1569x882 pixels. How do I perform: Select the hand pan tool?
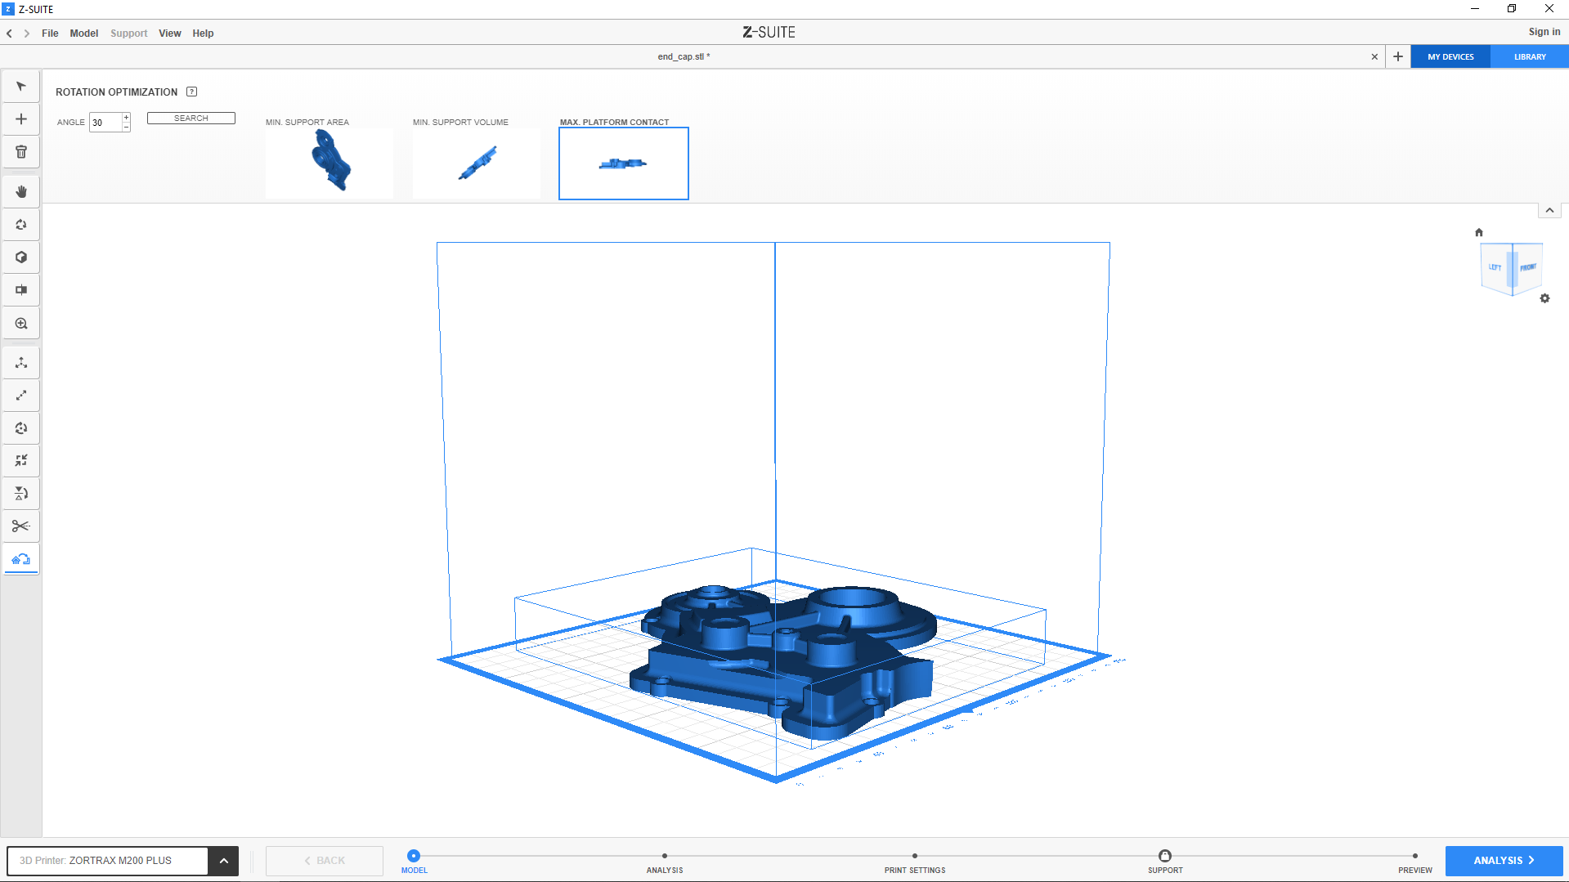pyautogui.click(x=21, y=191)
